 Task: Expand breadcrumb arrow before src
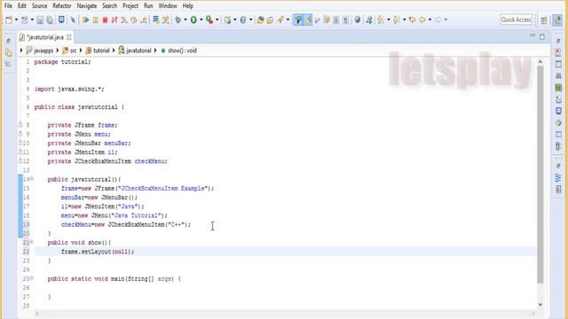pos(58,51)
